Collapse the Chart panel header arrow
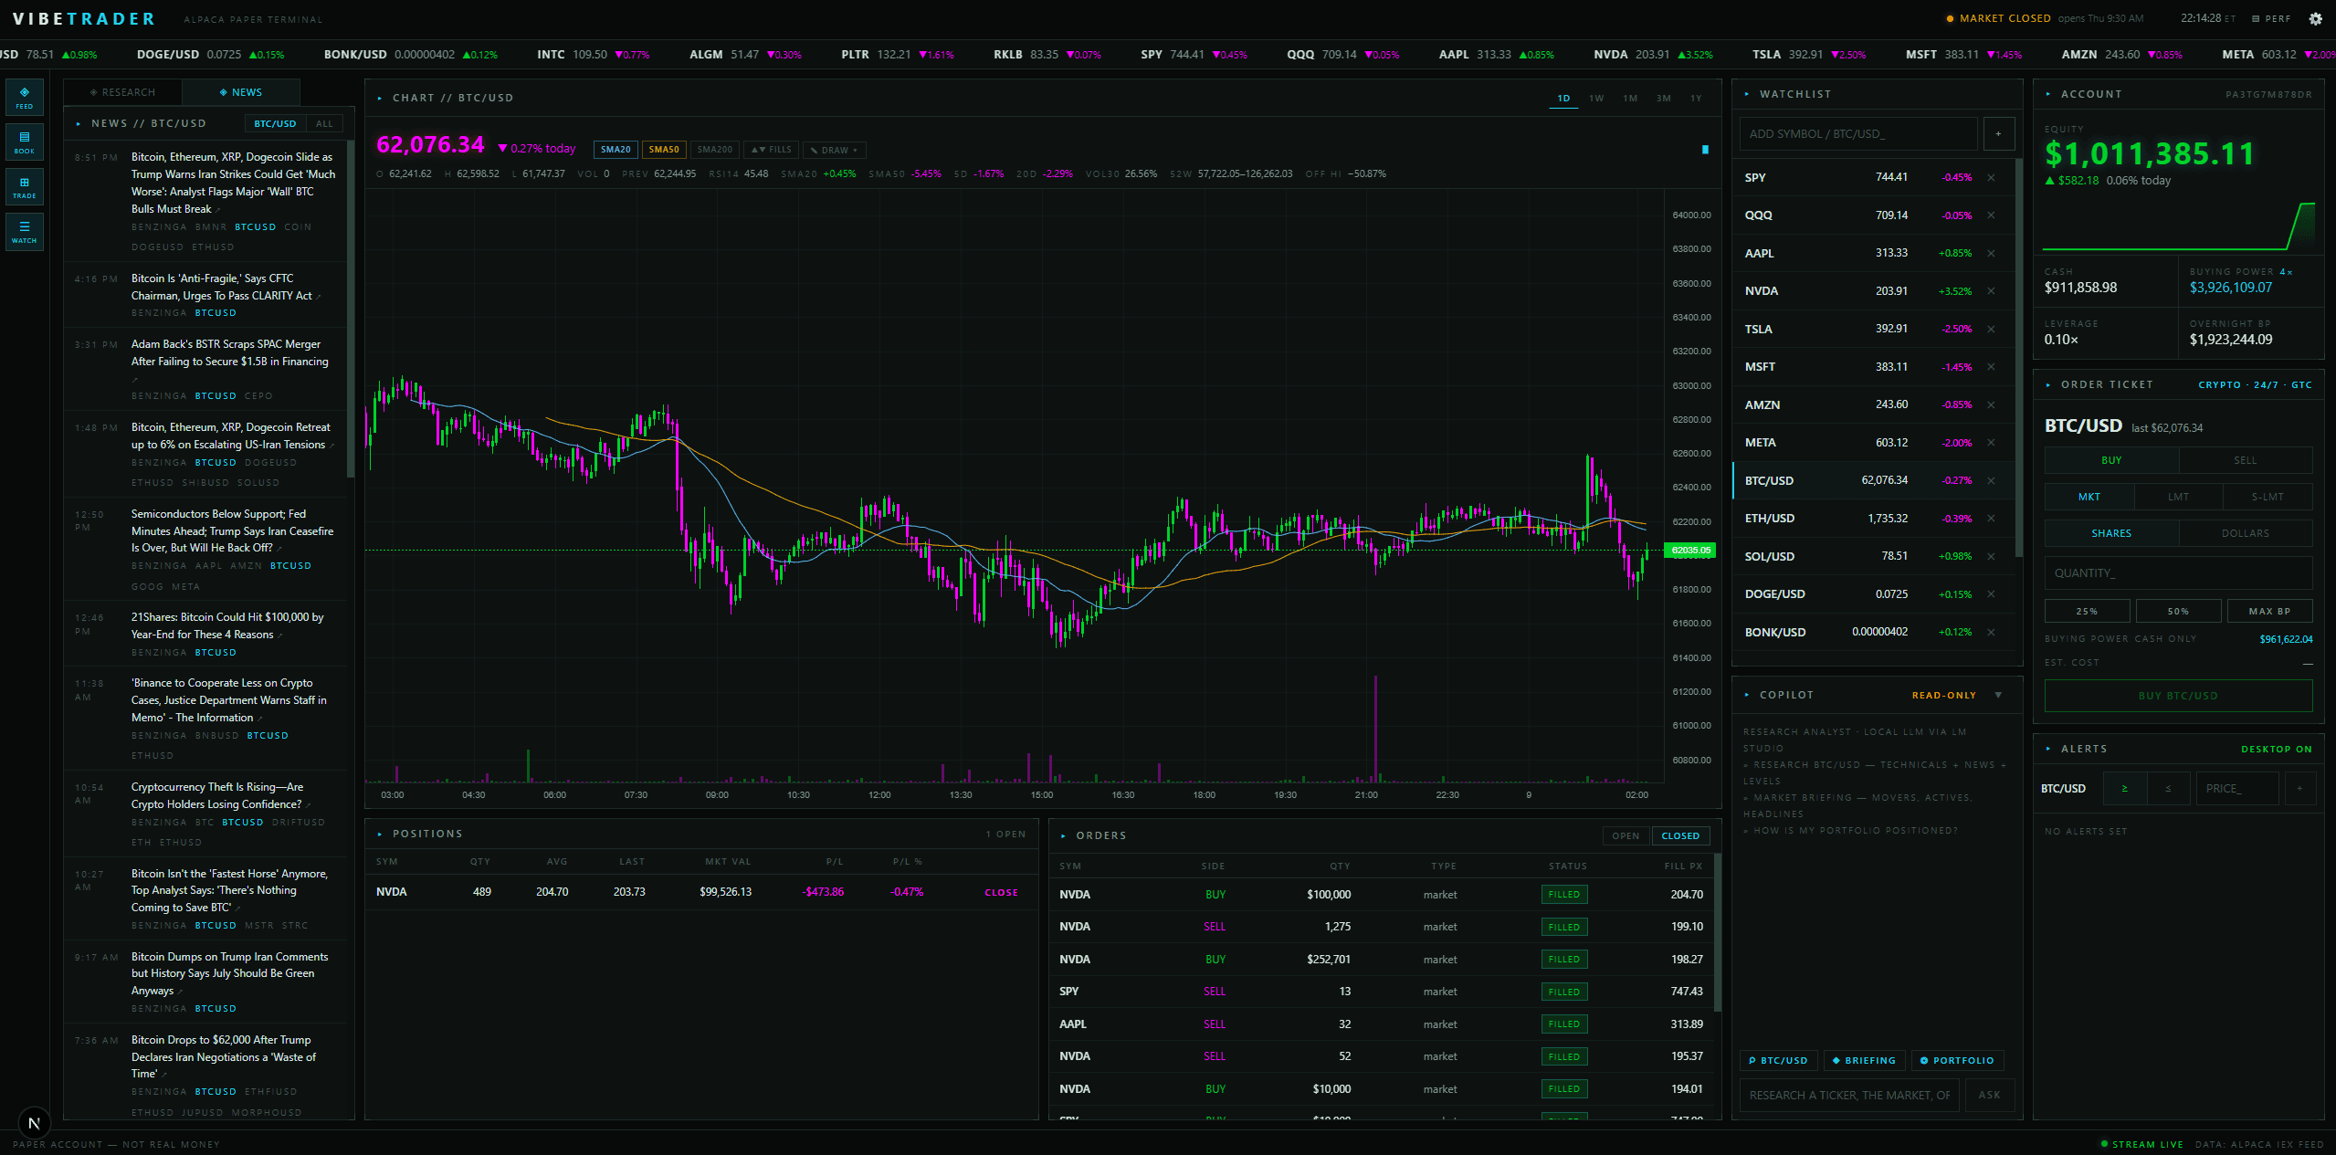Screen dimensions: 2336x1155 (380, 98)
